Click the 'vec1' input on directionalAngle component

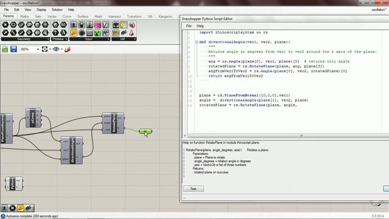tap(66, 141)
